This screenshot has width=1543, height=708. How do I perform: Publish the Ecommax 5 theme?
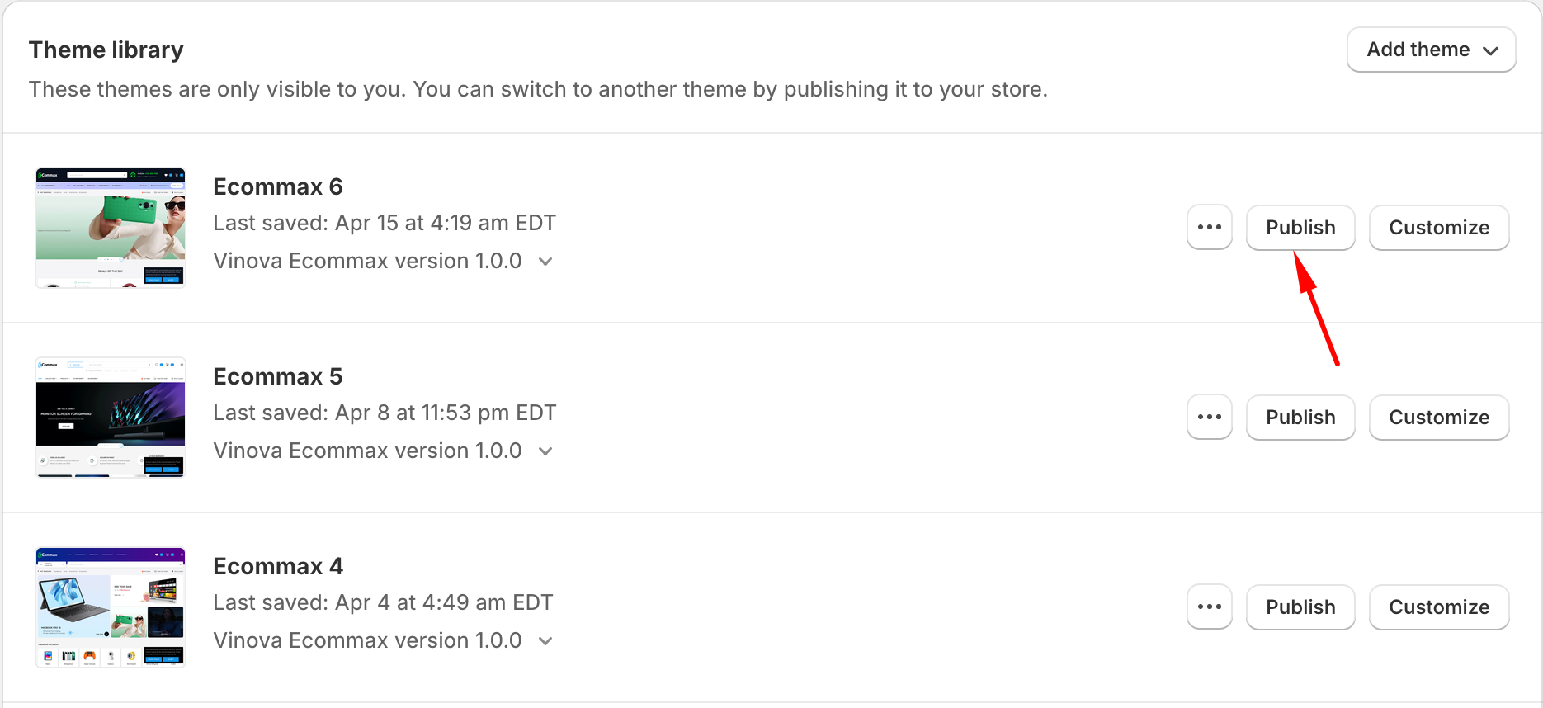[1300, 418]
